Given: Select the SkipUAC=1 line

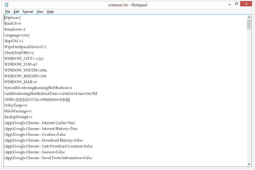Looking at the screenshot, I should click(x=14, y=41).
